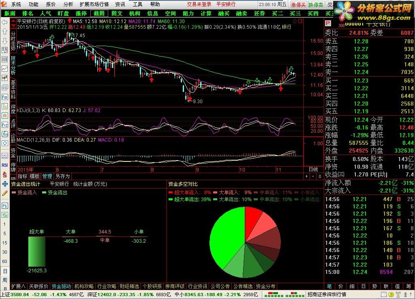
Task: Open the 帮助 menu
Action: (155, 4)
